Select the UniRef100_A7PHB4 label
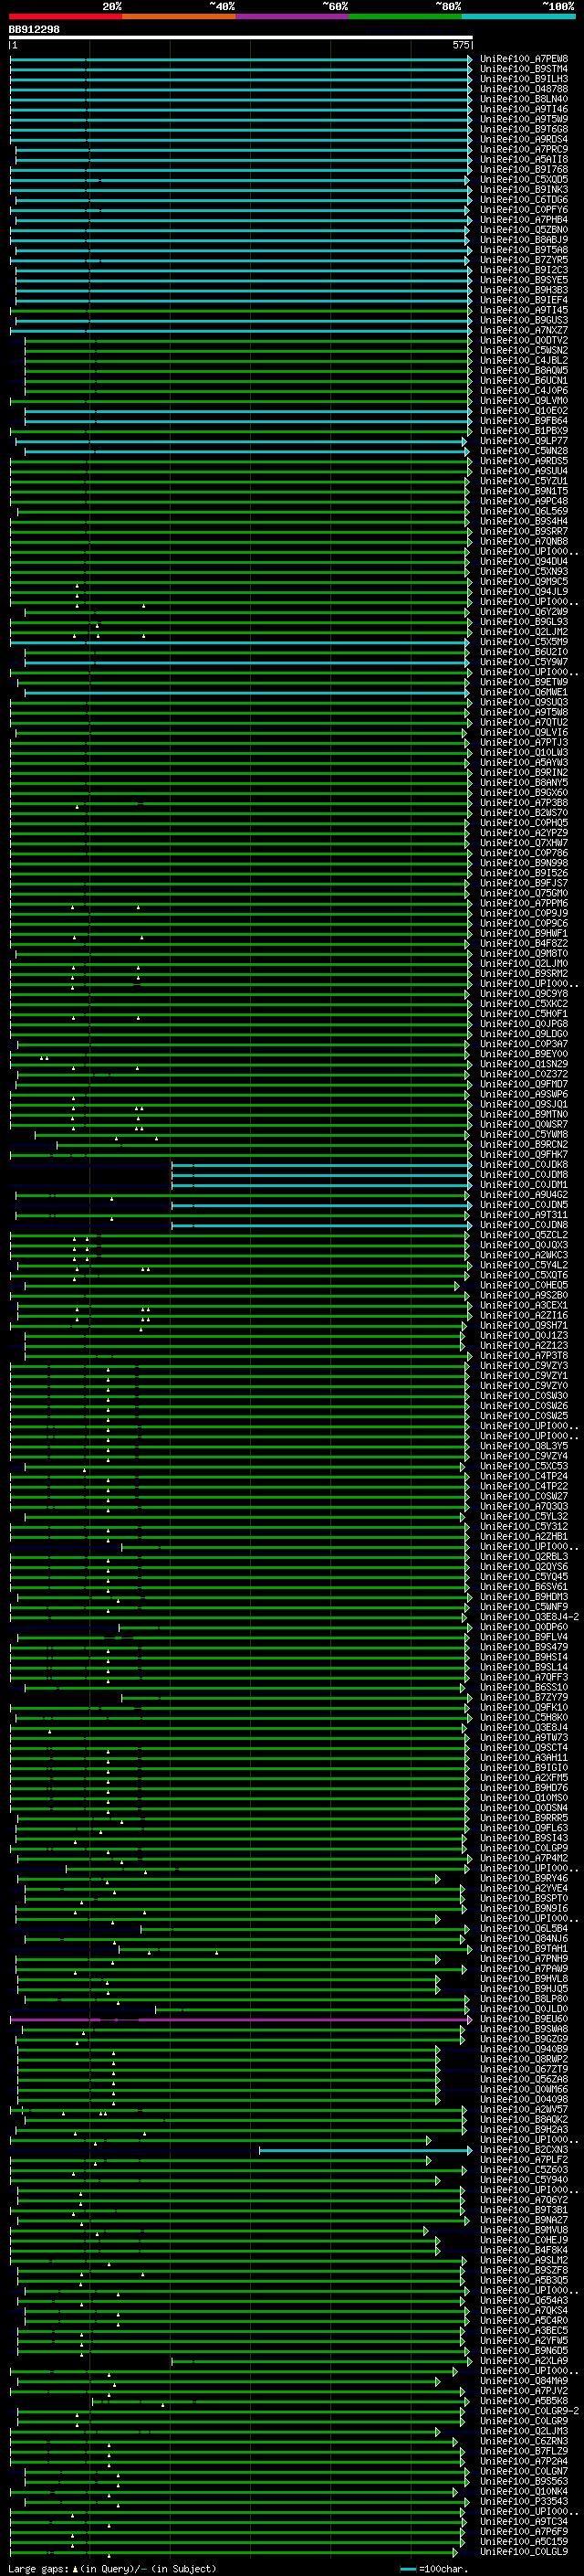Image resolution: width=584 pixels, height=2576 pixels. (x=524, y=220)
